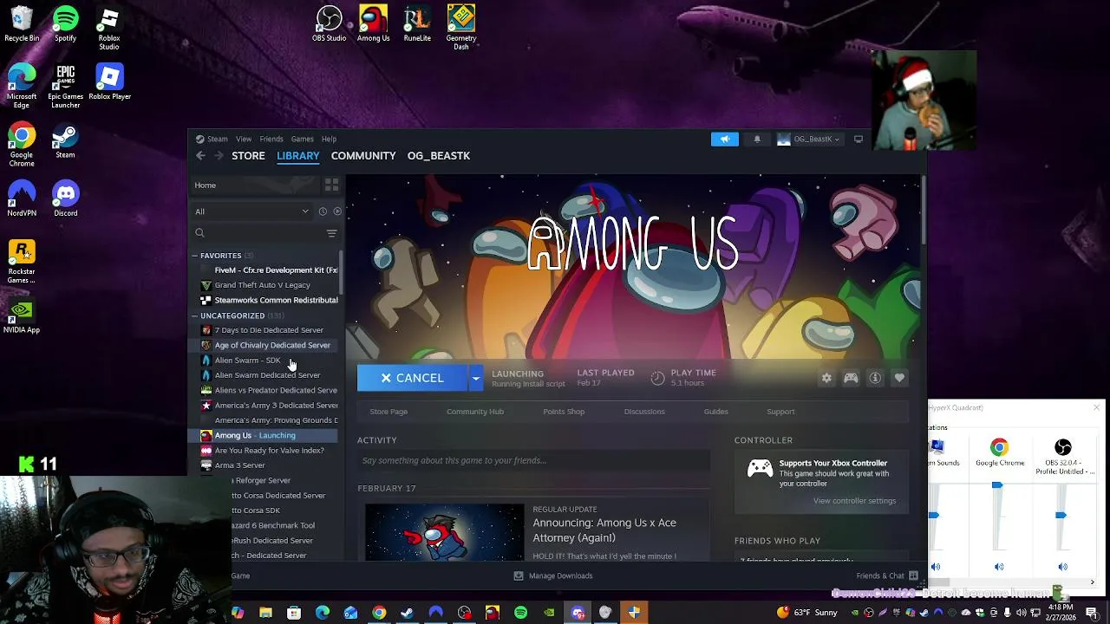
Task: Mute OBS in Volume Mixer
Action: click(1063, 567)
